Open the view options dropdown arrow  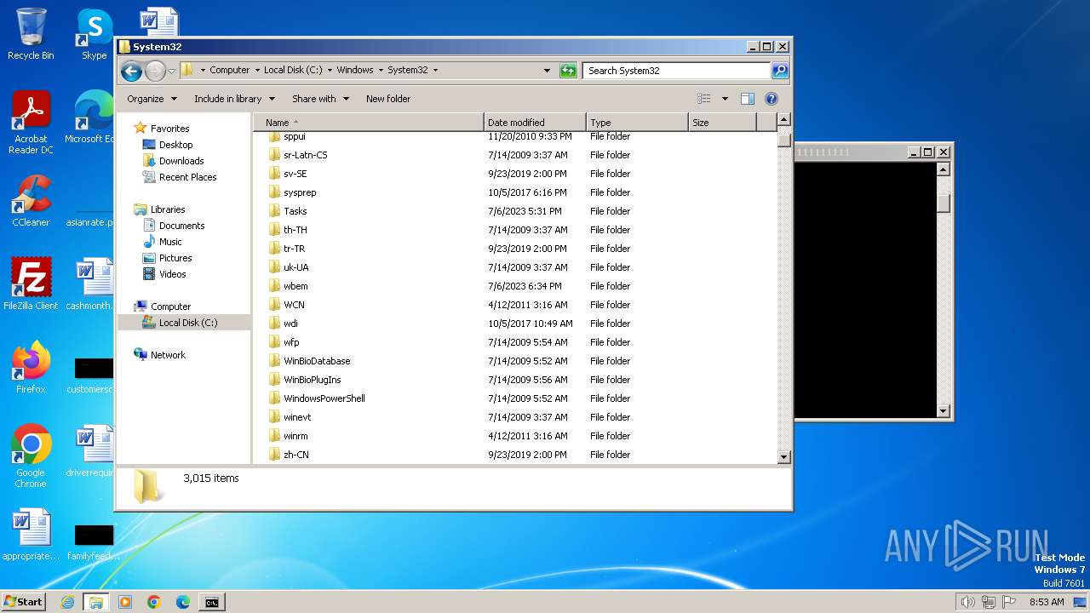725,99
